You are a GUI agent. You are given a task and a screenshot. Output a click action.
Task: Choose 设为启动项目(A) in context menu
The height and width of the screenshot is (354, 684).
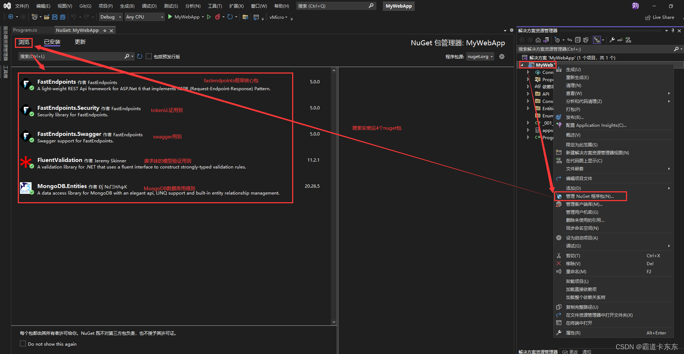pos(613,238)
